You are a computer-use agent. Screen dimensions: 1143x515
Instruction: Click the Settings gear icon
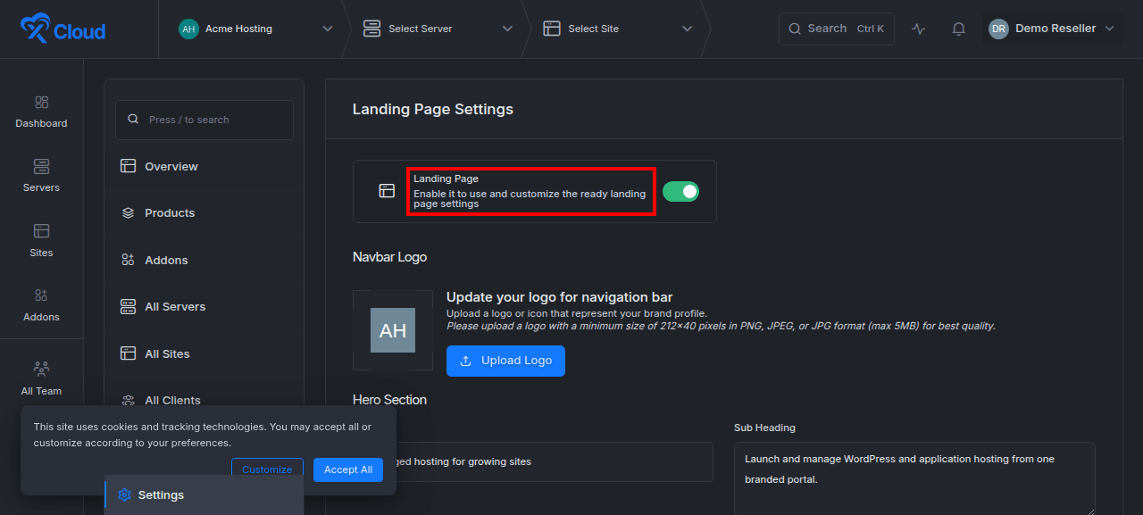point(124,495)
